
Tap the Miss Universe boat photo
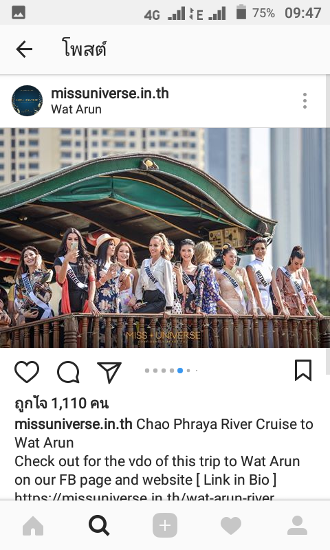point(165,238)
